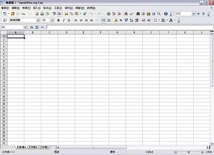The image size is (214, 155).
Task: Open the Gallery
Action: [x=148, y=14]
